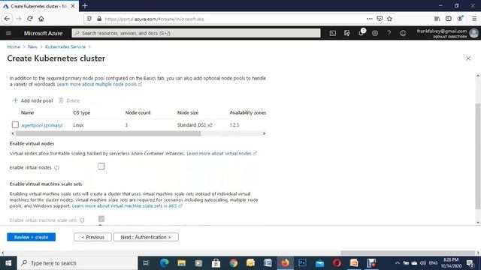Image resolution: width=481 pixels, height=270 pixels.
Task: Open the Opera browser from the taskbar
Action: 337,263
